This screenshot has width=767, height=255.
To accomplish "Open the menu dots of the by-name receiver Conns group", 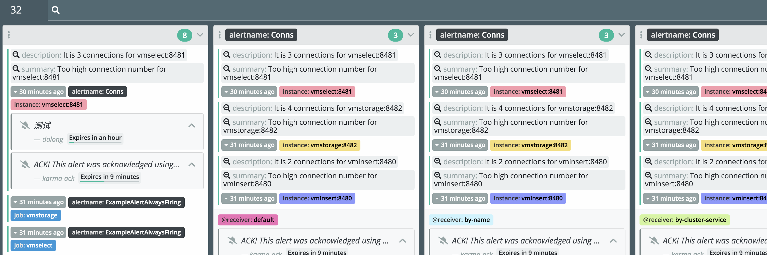I will [430, 35].
